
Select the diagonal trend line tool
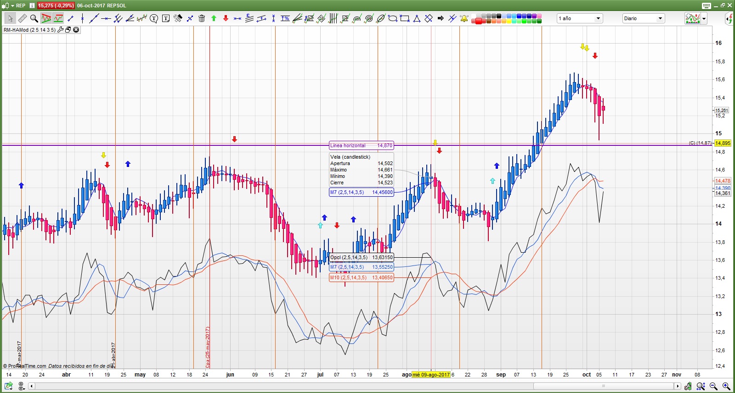click(94, 18)
